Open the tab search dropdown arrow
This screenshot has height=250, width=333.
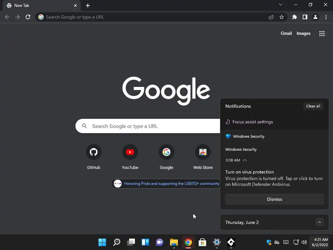tap(281, 5)
